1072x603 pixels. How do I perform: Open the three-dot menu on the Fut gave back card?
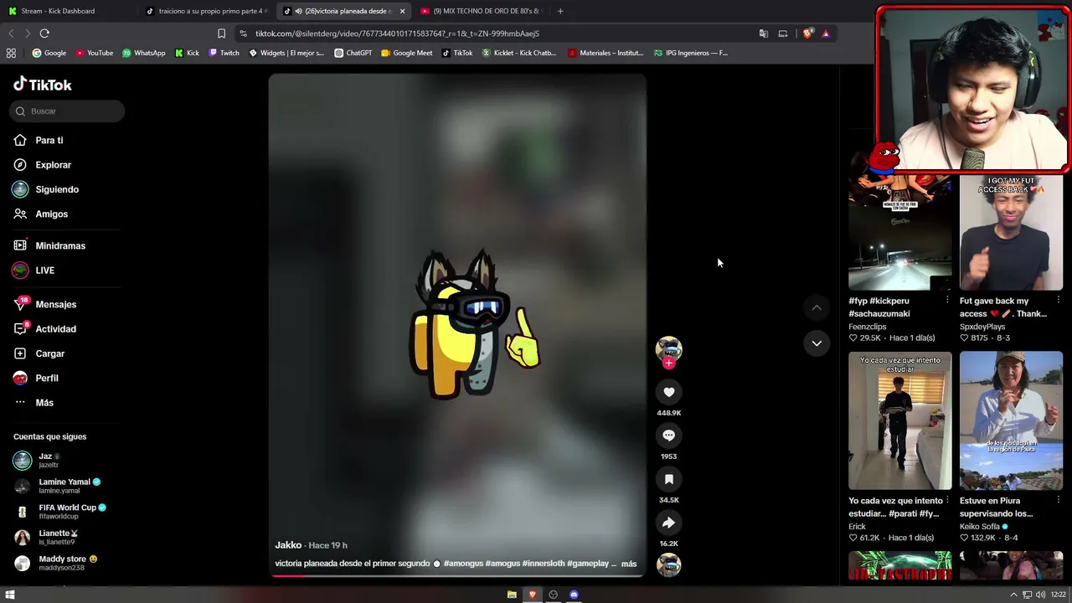pyautogui.click(x=1059, y=300)
